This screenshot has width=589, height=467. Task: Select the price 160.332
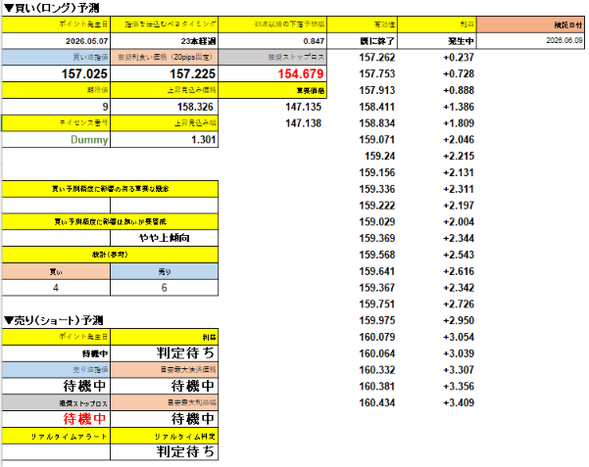376,370
